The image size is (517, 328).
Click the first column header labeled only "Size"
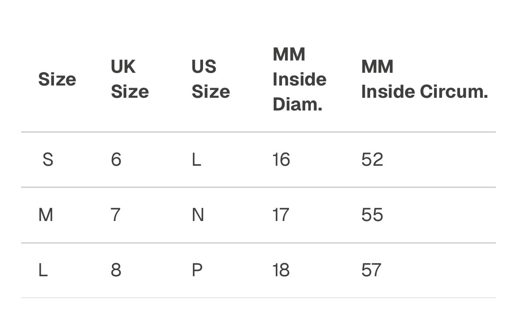[57, 79]
